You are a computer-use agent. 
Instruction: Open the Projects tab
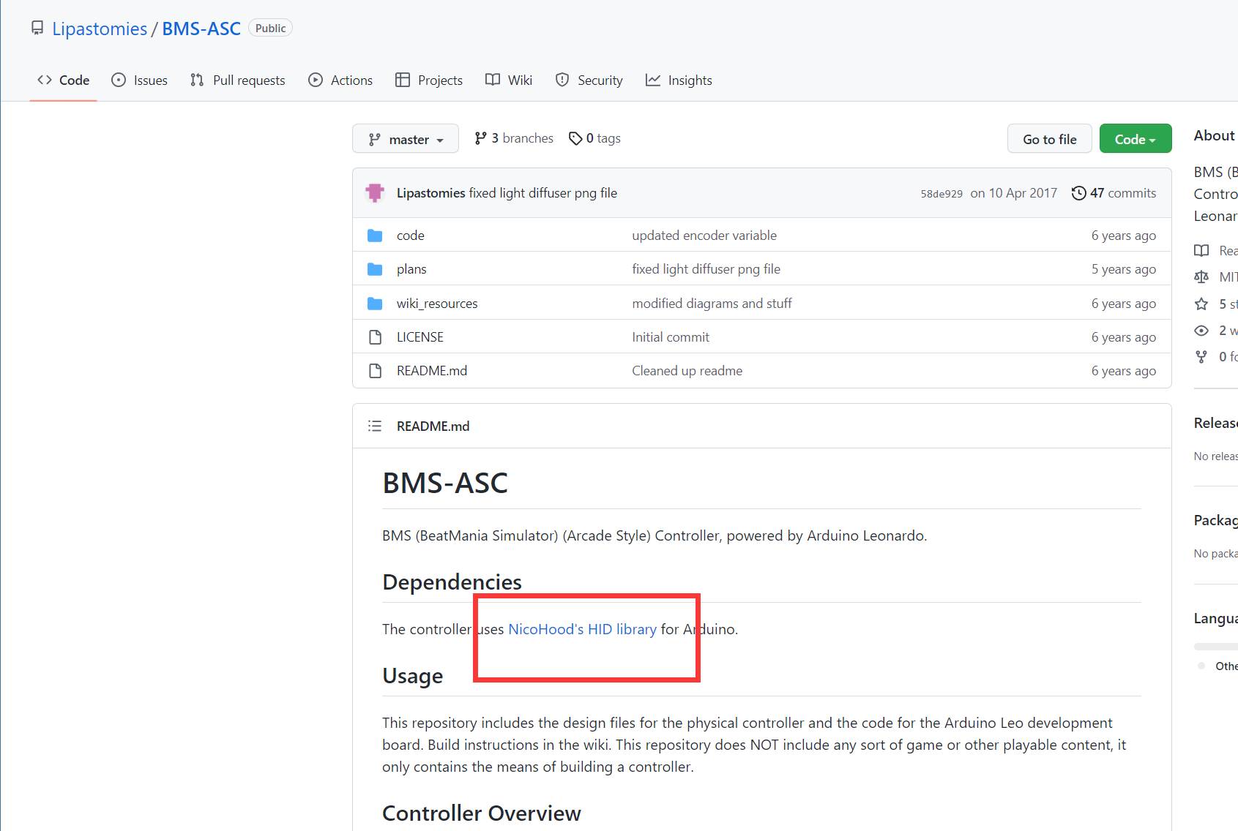point(429,80)
